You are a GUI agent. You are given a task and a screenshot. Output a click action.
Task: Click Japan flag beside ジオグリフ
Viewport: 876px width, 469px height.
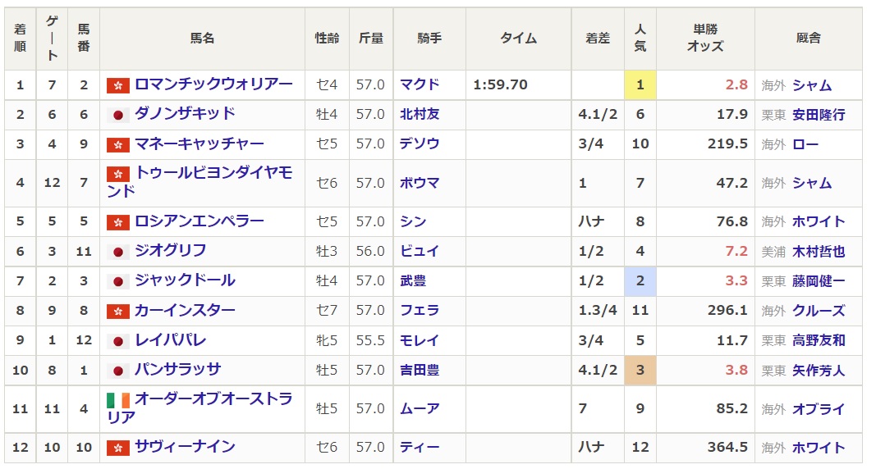(118, 252)
